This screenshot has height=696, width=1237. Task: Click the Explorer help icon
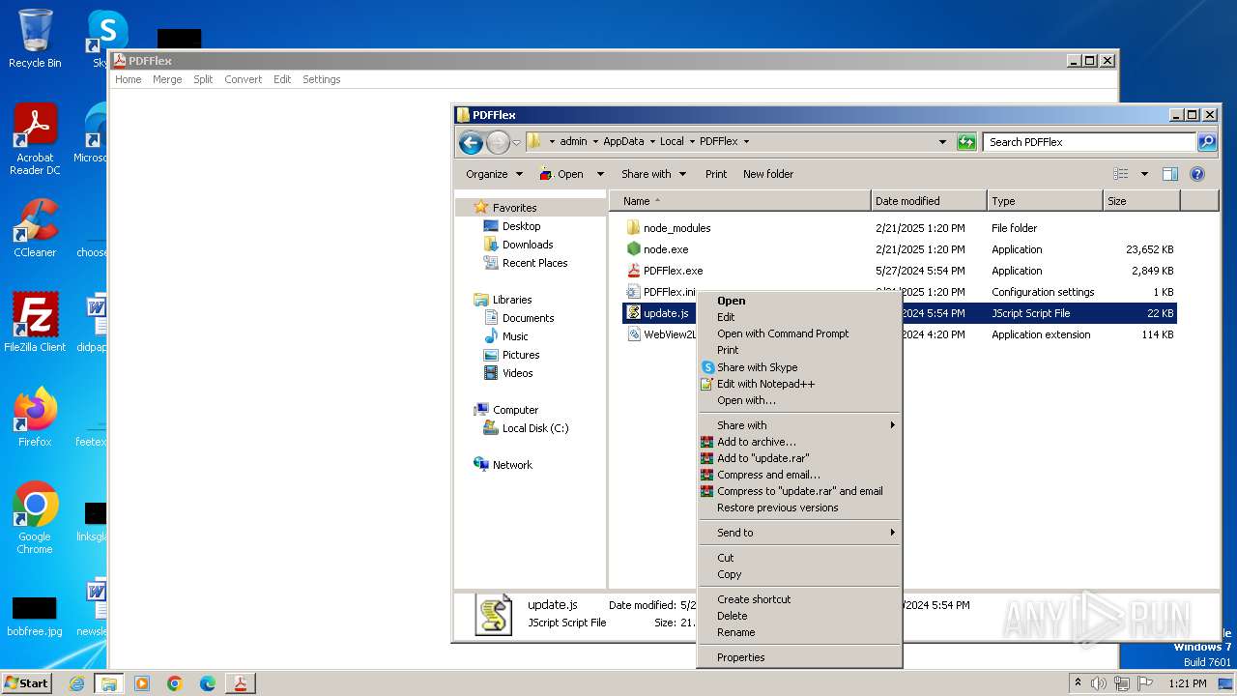coord(1197,174)
